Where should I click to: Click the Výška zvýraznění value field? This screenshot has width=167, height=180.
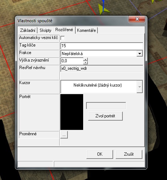point(72,61)
